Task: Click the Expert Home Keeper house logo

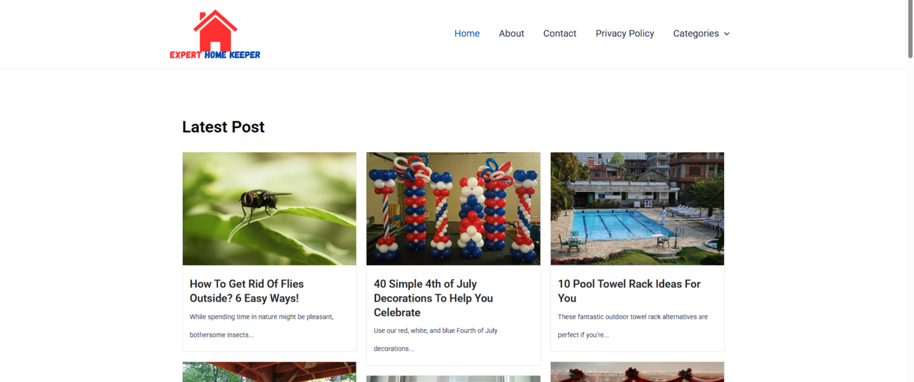Action: tap(215, 35)
